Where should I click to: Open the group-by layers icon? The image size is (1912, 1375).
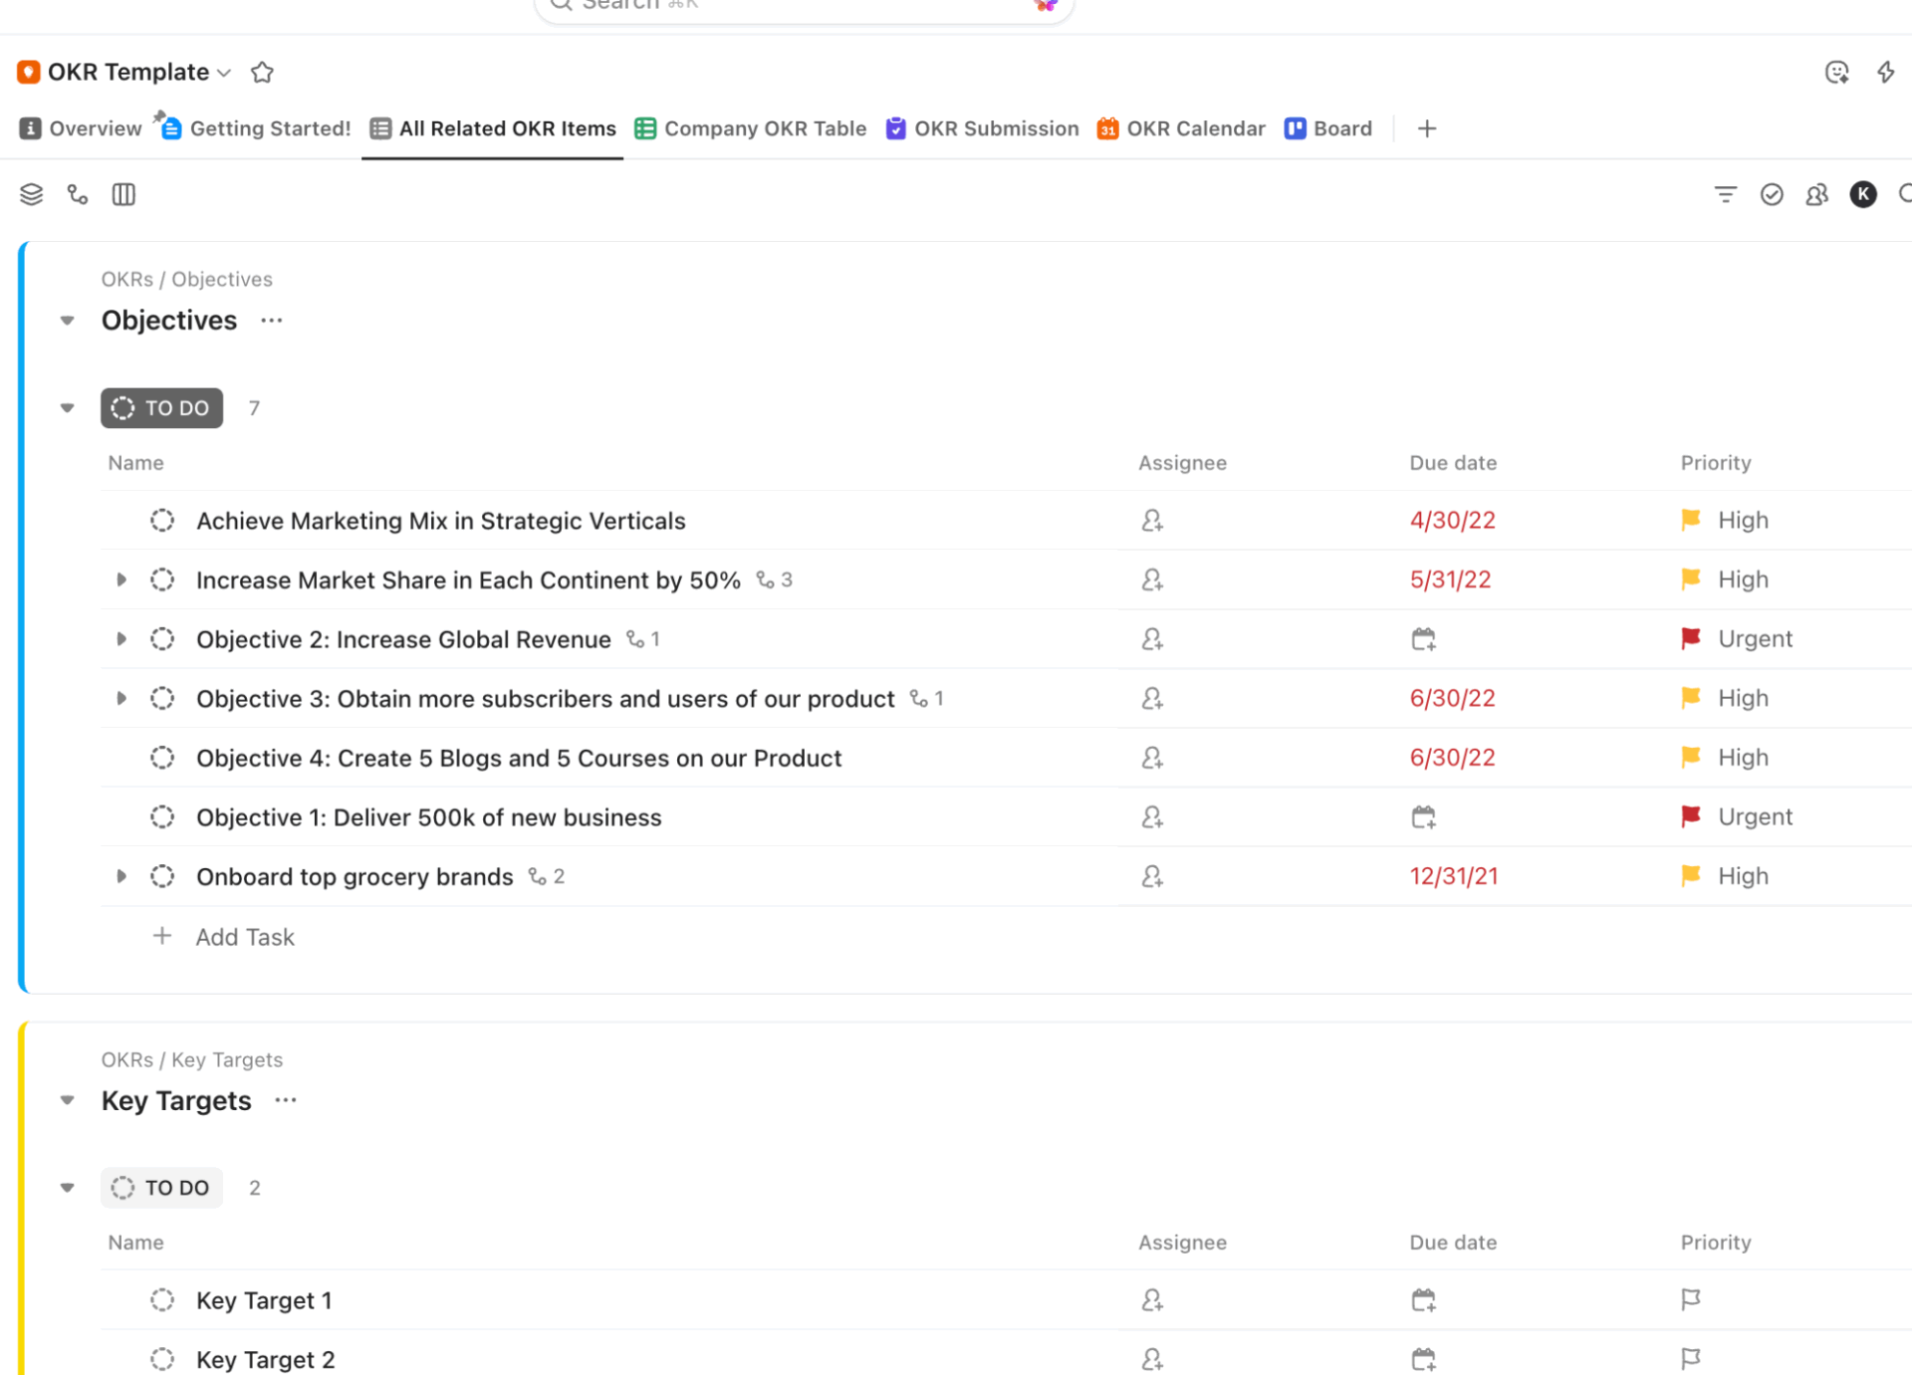pos(31,194)
